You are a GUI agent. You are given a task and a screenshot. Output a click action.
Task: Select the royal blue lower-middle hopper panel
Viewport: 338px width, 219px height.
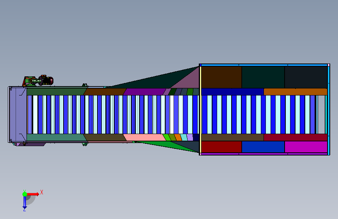pyautogui.click(x=263, y=147)
